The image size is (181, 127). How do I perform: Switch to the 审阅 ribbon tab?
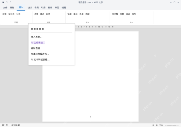[x=57, y=7]
